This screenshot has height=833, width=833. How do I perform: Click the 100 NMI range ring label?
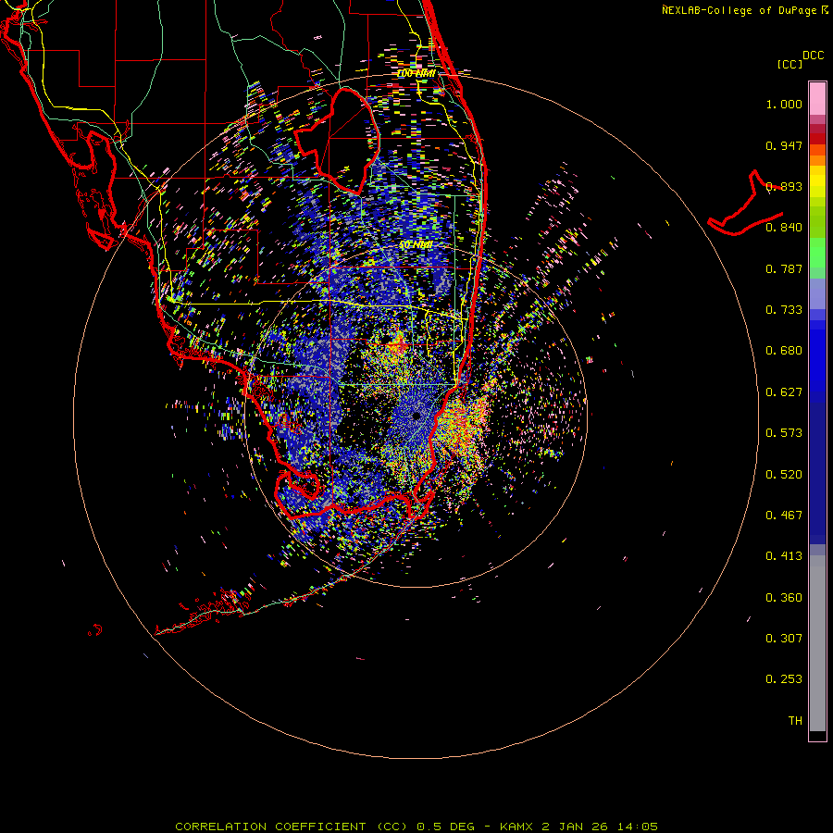coord(416,73)
